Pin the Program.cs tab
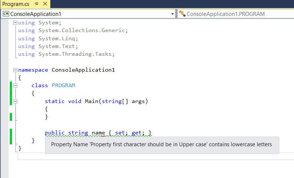This screenshot has width=294, height=178. 37,4
